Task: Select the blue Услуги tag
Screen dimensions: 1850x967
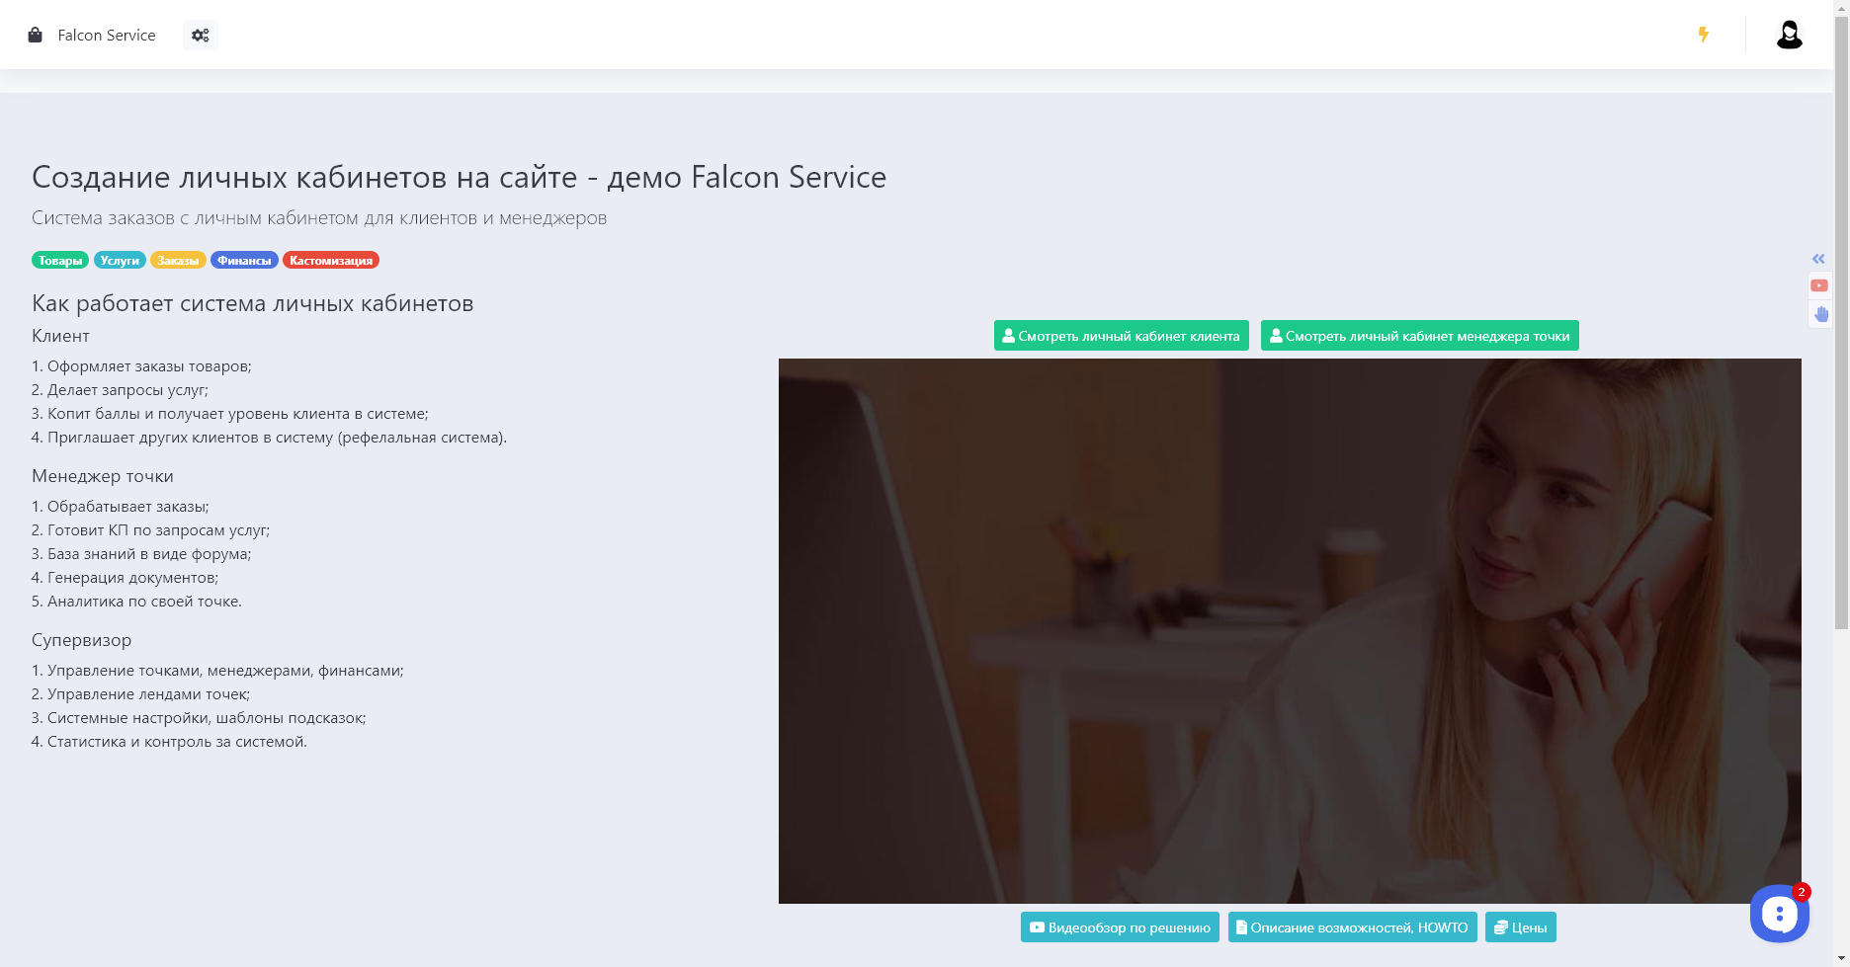Action: click(x=120, y=261)
